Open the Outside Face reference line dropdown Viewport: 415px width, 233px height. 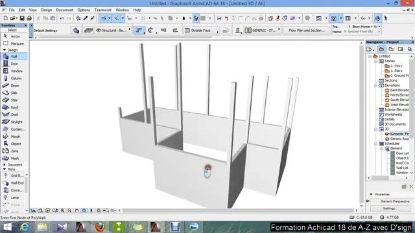pos(201,30)
